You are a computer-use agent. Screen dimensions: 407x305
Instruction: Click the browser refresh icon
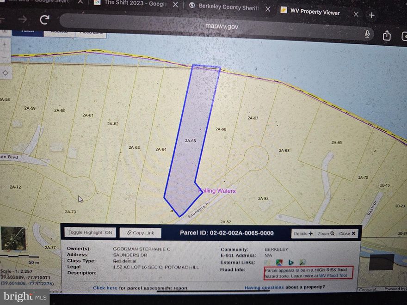click(x=44, y=20)
